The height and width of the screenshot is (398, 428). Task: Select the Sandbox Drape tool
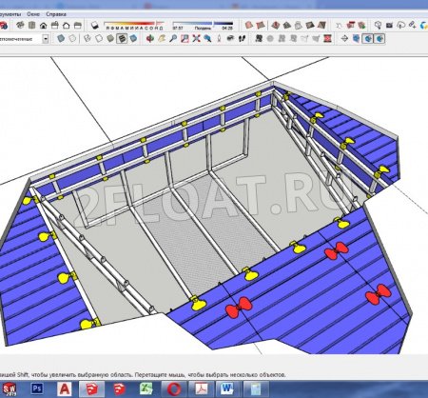[x=299, y=25]
